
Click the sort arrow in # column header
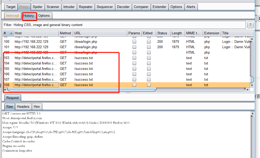click(11, 33)
